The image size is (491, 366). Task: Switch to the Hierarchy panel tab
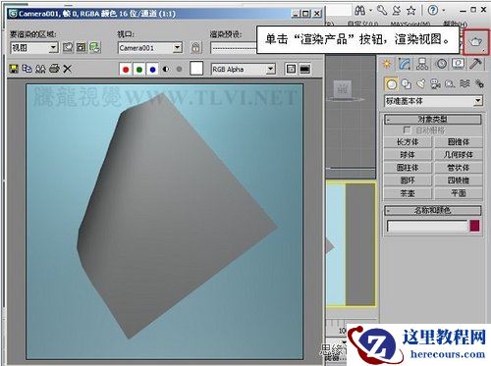point(422,64)
